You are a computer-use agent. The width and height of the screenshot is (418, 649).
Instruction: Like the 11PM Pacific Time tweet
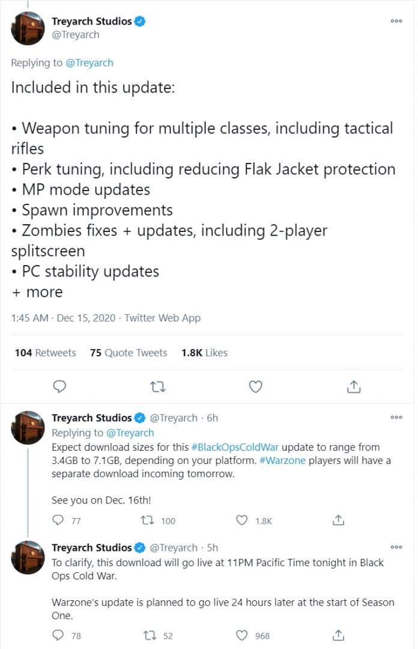(242, 635)
